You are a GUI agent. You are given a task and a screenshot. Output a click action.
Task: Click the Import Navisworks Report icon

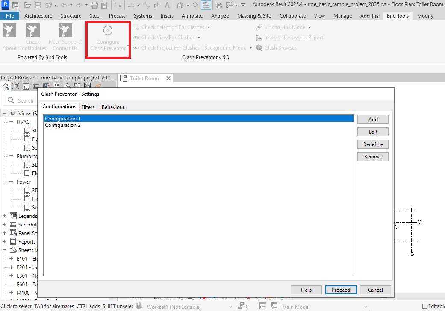tap(259, 38)
